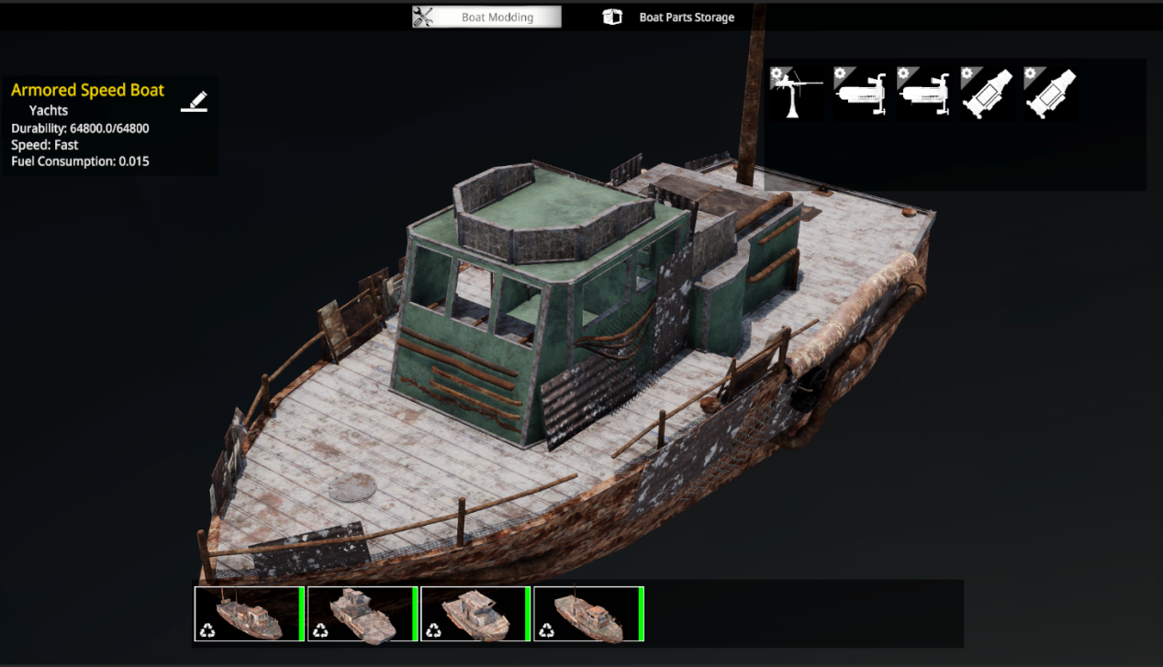Open gear settings on the first engine slot
This screenshot has height=667, width=1163.
(840, 73)
